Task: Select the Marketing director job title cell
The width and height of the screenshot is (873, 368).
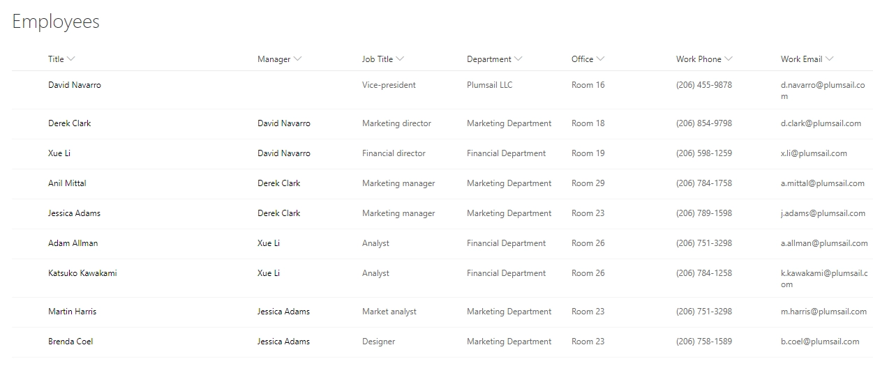Action: [x=396, y=123]
